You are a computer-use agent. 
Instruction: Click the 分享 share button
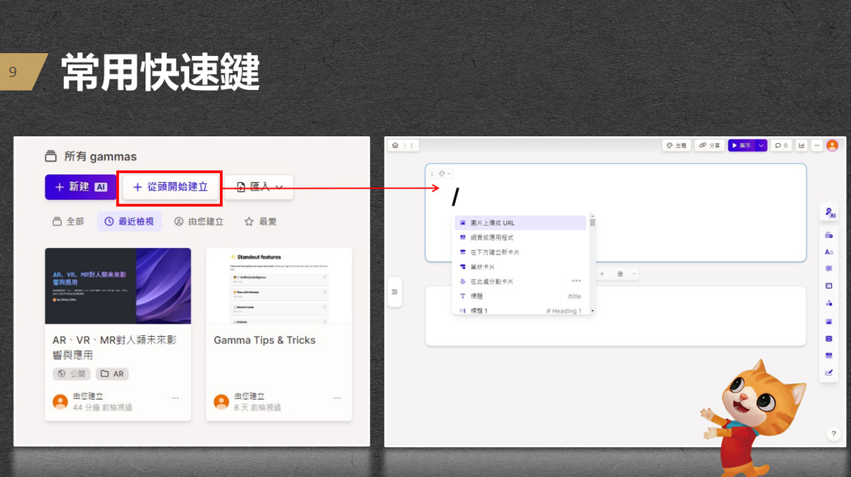[x=709, y=145]
